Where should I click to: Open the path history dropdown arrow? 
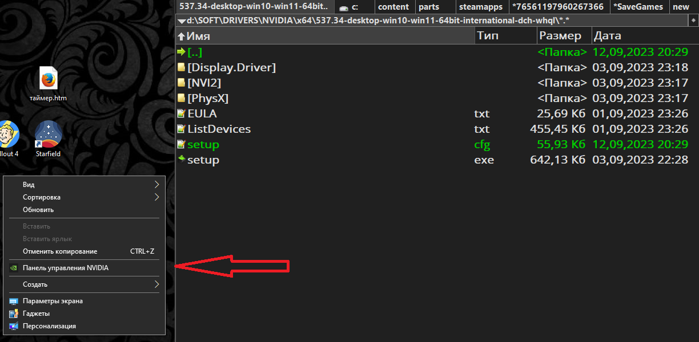(x=182, y=21)
